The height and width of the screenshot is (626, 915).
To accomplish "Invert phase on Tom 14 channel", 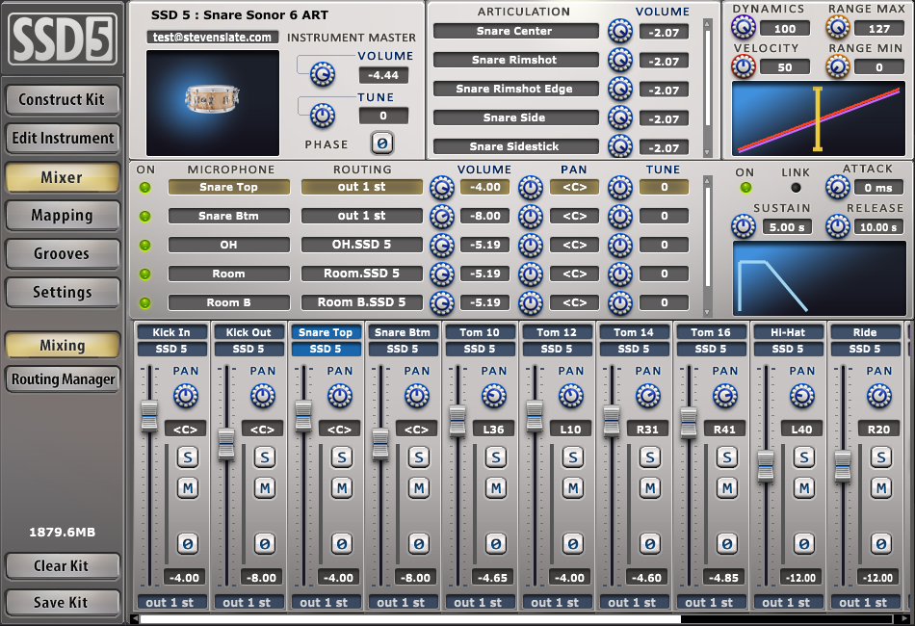I will [x=649, y=544].
